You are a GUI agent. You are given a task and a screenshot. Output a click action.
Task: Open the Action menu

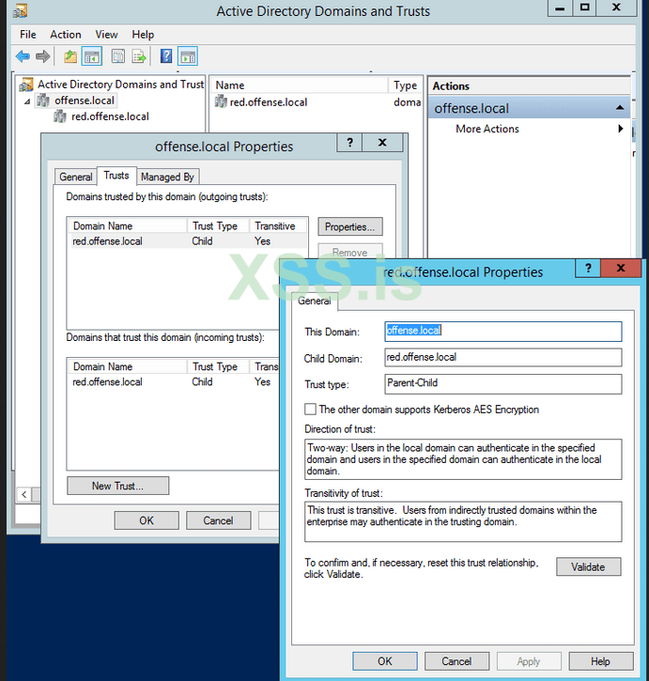click(66, 35)
